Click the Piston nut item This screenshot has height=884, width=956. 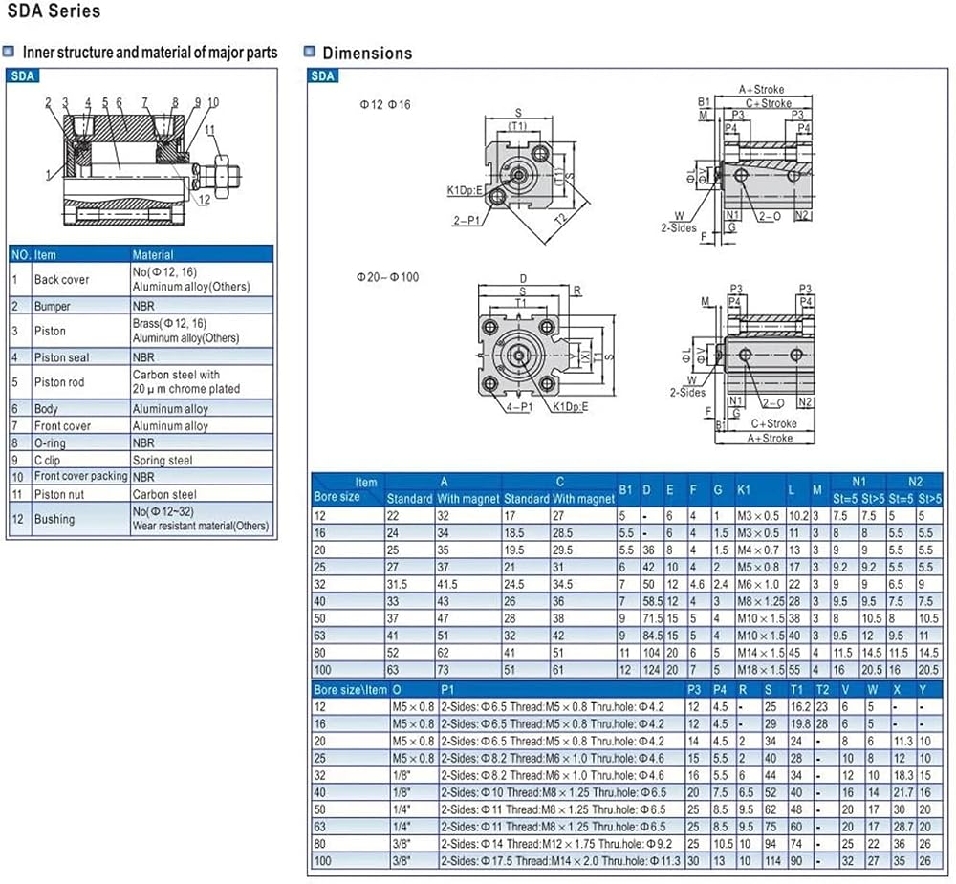[x=59, y=494]
